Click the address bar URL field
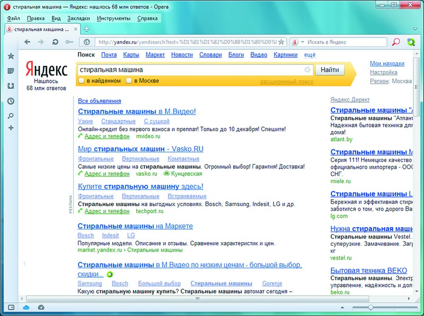424x316 pixels. click(x=187, y=42)
